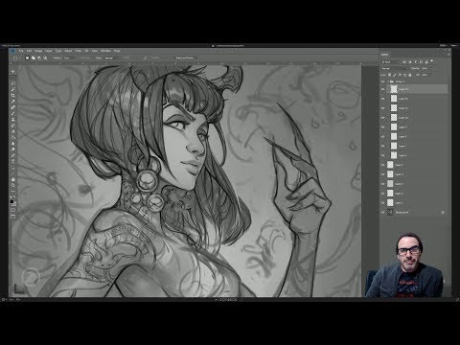
Task: Select the Crop tool
Action: (x=13, y=95)
